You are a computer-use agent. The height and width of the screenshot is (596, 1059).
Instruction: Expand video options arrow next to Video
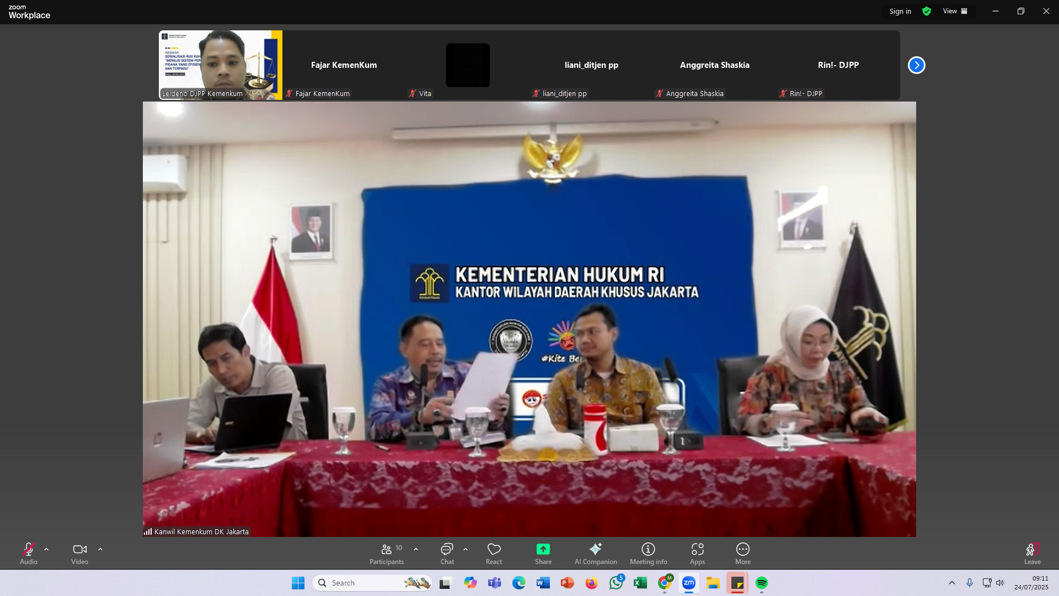pyautogui.click(x=100, y=550)
